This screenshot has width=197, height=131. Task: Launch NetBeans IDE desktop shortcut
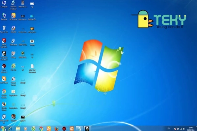pyautogui.click(x=4, y=119)
